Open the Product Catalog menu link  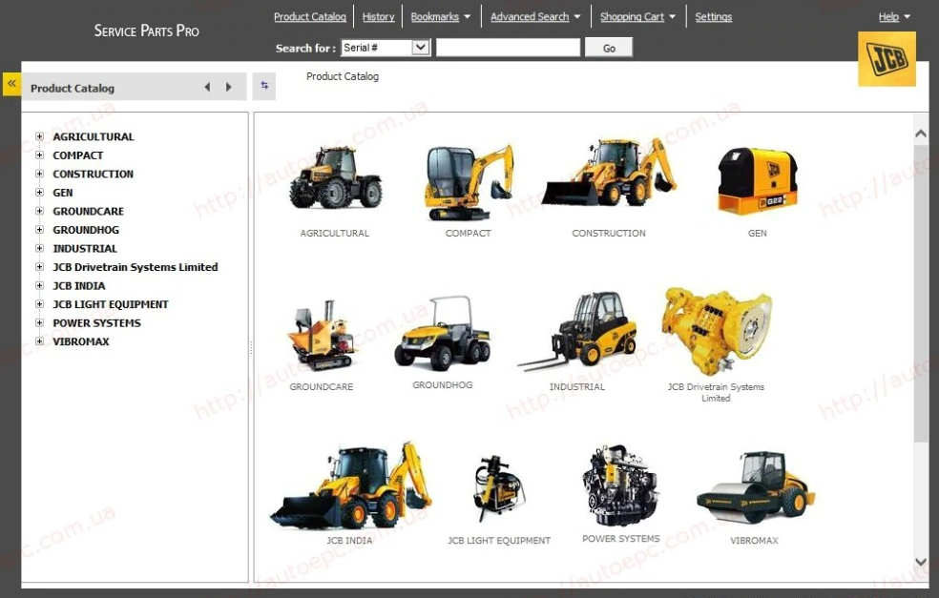click(x=309, y=17)
